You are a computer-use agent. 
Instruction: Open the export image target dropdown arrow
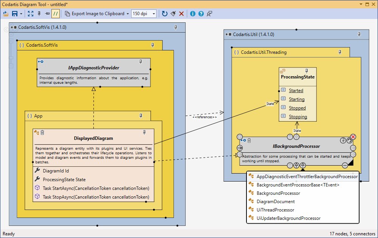coord(128,14)
